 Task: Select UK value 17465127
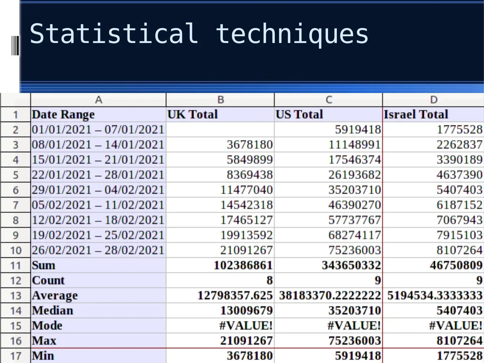(220, 220)
